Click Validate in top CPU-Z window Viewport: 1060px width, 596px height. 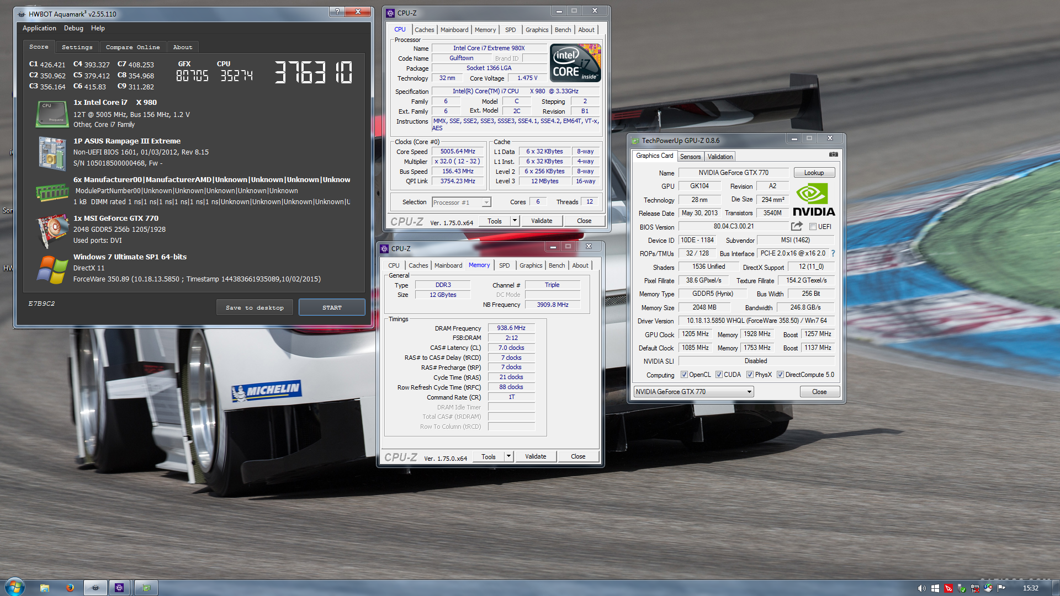tap(542, 221)
